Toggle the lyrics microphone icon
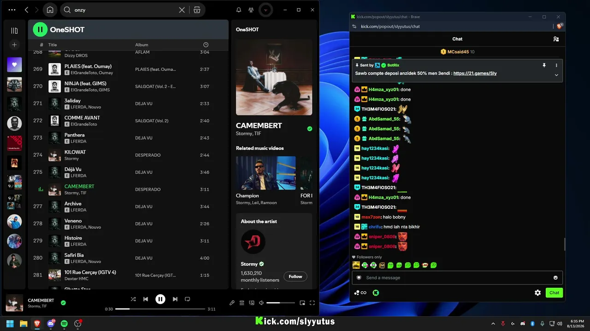This screenshot has height=331, width=590. 232,303
